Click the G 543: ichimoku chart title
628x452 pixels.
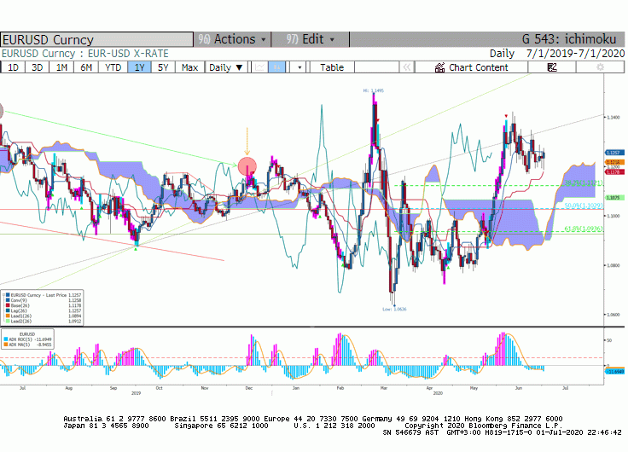pyautogui.click(x=569, y=39)
